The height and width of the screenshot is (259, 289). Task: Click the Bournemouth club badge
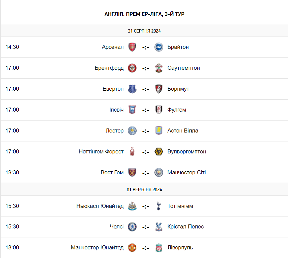pos(159,89)
